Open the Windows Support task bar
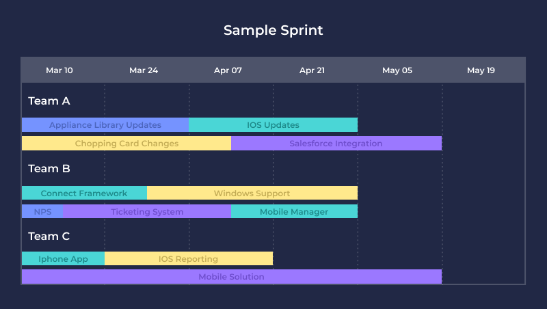The image size is (547, 309). tap(252, 193)
